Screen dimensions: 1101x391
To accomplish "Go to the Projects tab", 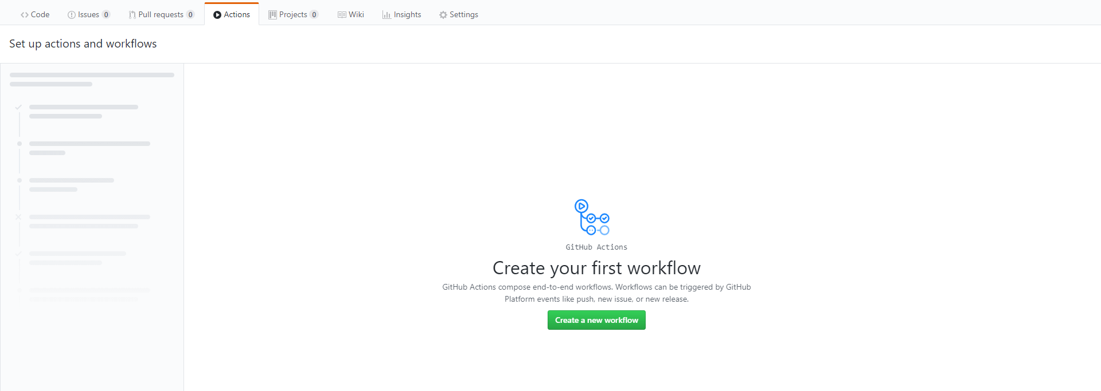I will (293, 14).
